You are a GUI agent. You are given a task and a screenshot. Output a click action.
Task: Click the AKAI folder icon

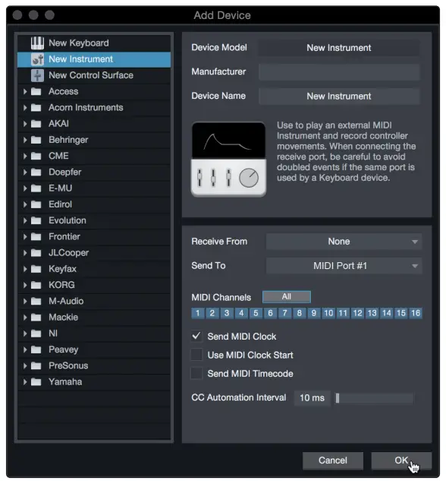(36, 124)
